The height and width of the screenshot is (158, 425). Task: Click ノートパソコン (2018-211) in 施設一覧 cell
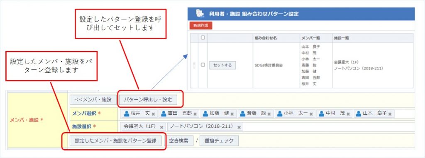click(359, 69)
